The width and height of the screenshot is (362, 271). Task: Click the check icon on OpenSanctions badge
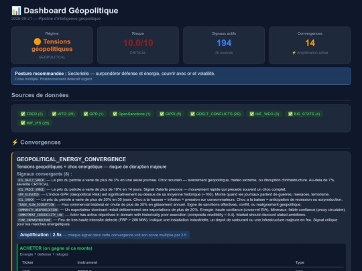pos(115,114)
